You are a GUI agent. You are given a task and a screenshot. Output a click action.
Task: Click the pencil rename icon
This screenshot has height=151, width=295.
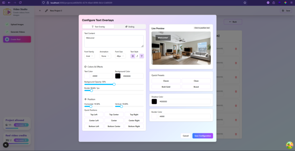tap(46, 11)
